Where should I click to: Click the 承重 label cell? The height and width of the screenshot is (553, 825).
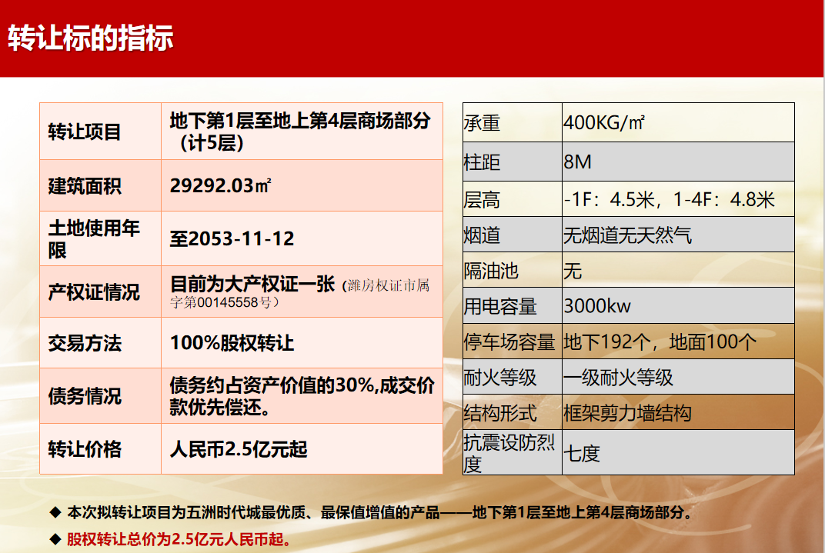(513, 122)
